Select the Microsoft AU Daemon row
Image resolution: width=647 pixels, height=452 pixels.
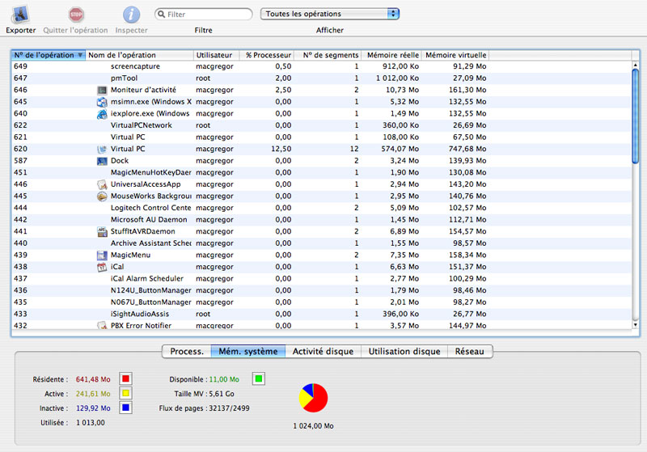[322, 220]
